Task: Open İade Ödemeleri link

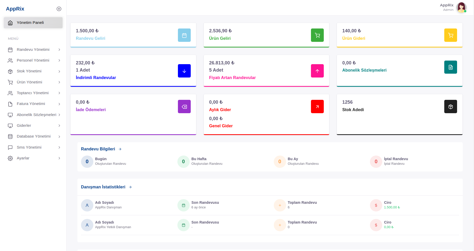Action: coord(91,110)
